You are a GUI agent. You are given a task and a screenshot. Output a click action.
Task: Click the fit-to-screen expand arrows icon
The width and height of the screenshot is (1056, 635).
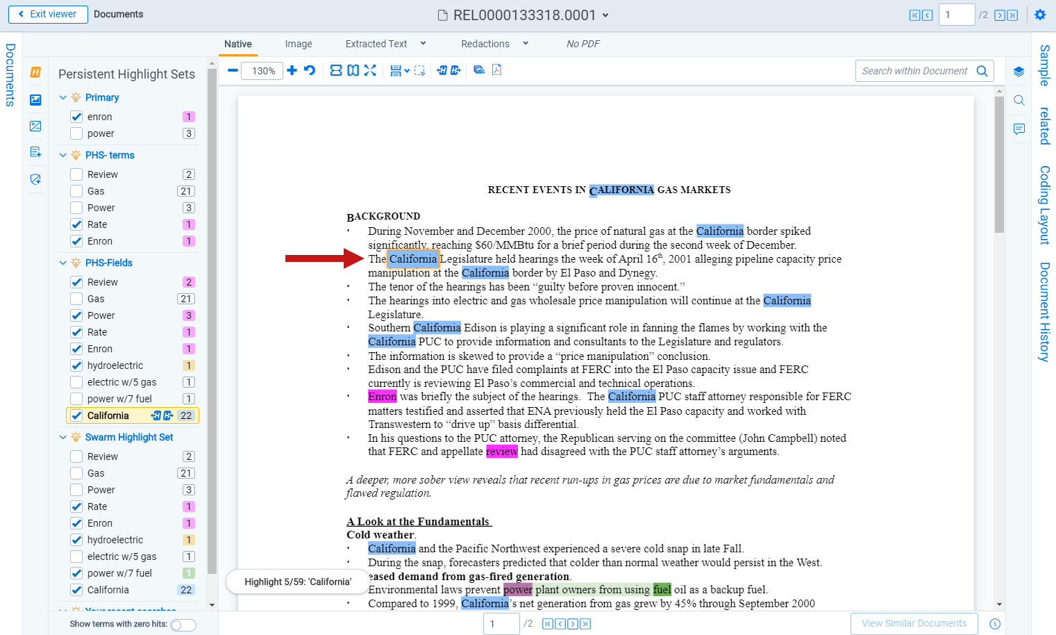370,70
